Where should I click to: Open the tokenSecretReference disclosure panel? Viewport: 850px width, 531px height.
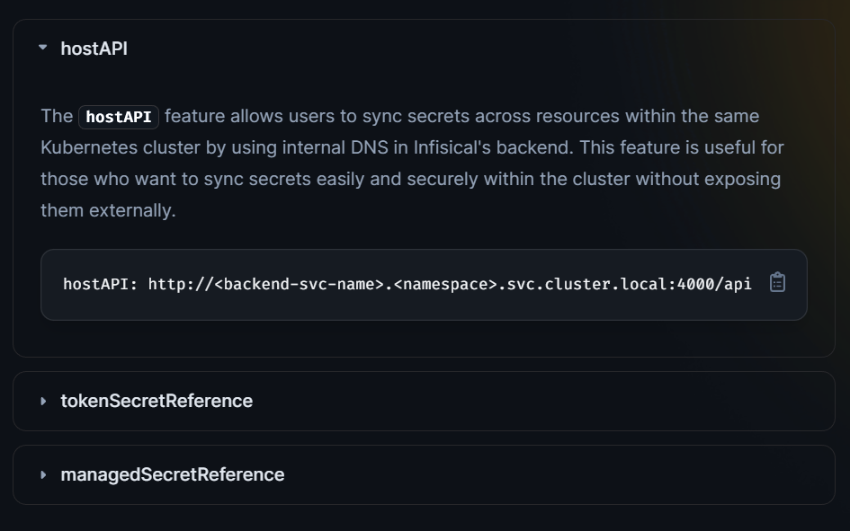click(x=155, y=402)
